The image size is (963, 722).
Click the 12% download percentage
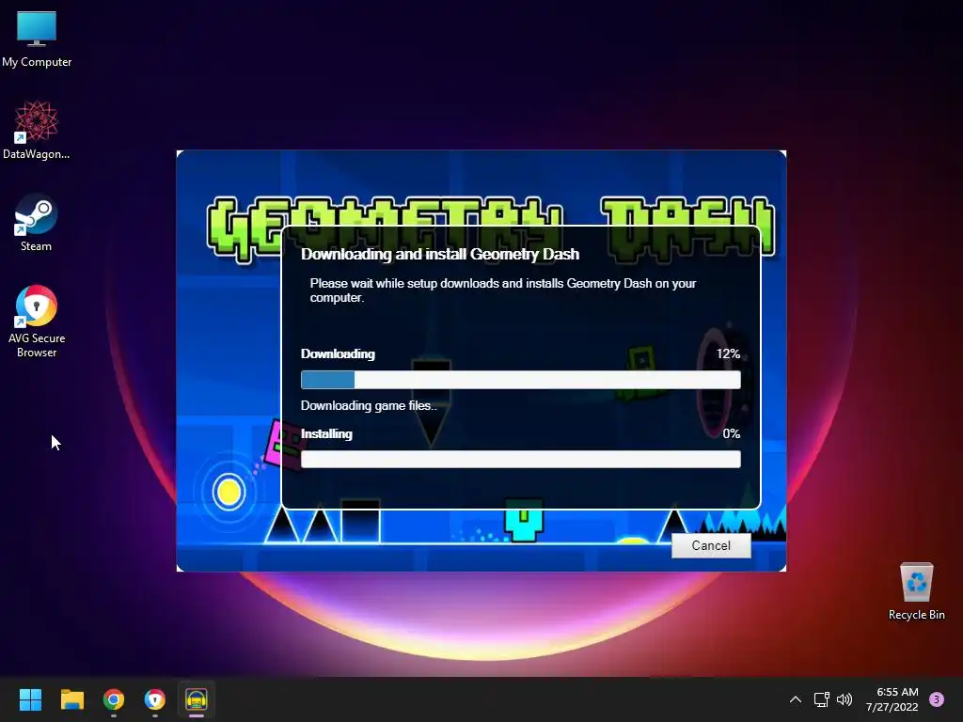coord(728,354)
